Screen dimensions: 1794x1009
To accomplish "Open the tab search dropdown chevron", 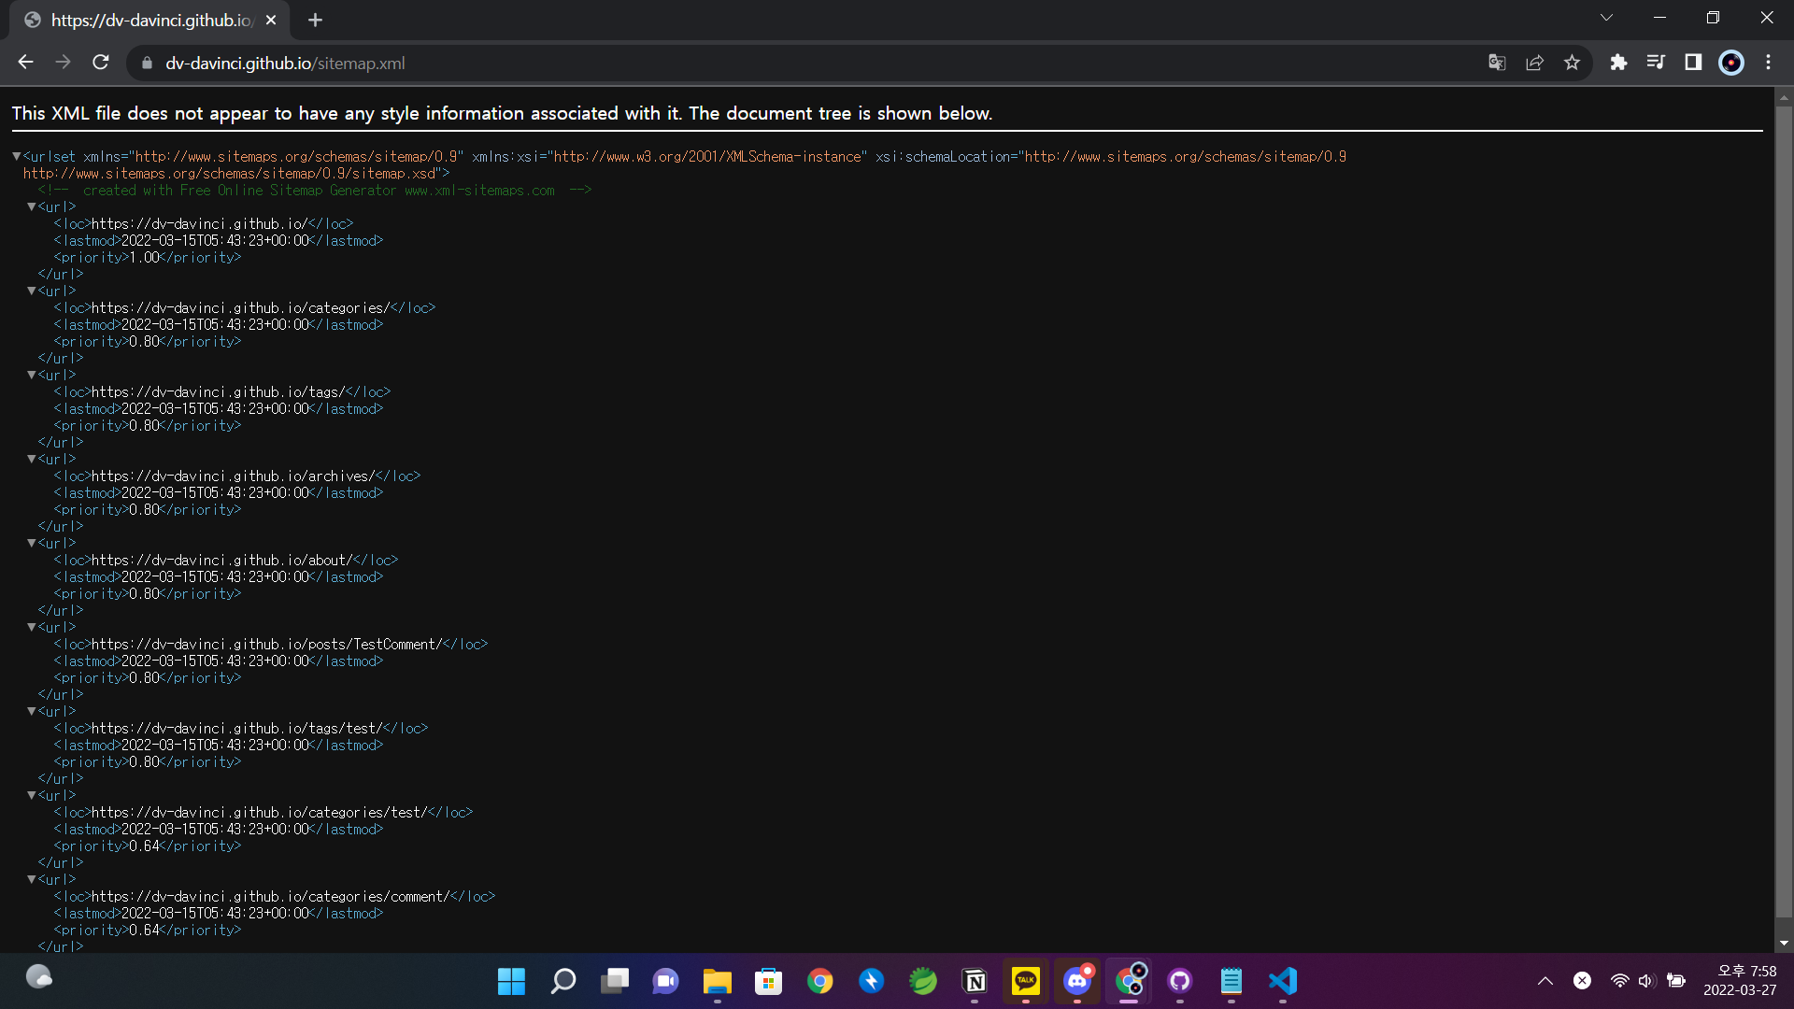I will tap(1606, 18).
